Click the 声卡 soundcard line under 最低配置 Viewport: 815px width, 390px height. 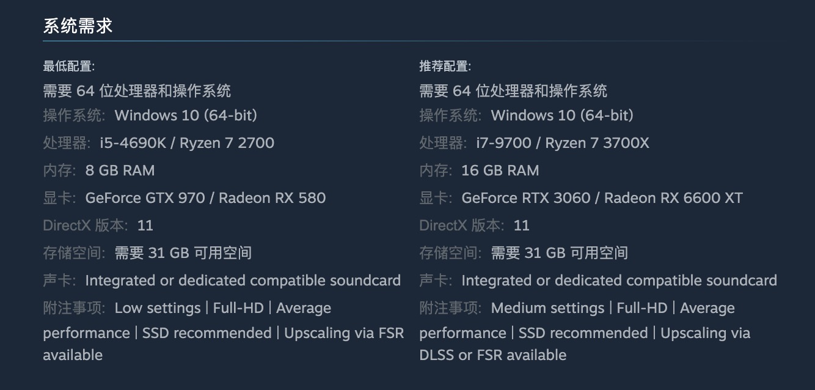pyautogui.click(x=222, y=281)
